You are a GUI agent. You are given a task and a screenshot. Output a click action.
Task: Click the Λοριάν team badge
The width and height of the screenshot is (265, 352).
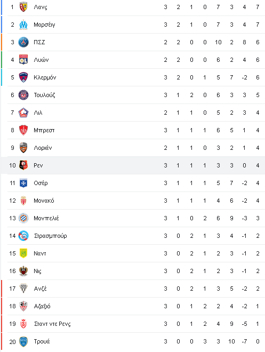[x=23, y=148]
